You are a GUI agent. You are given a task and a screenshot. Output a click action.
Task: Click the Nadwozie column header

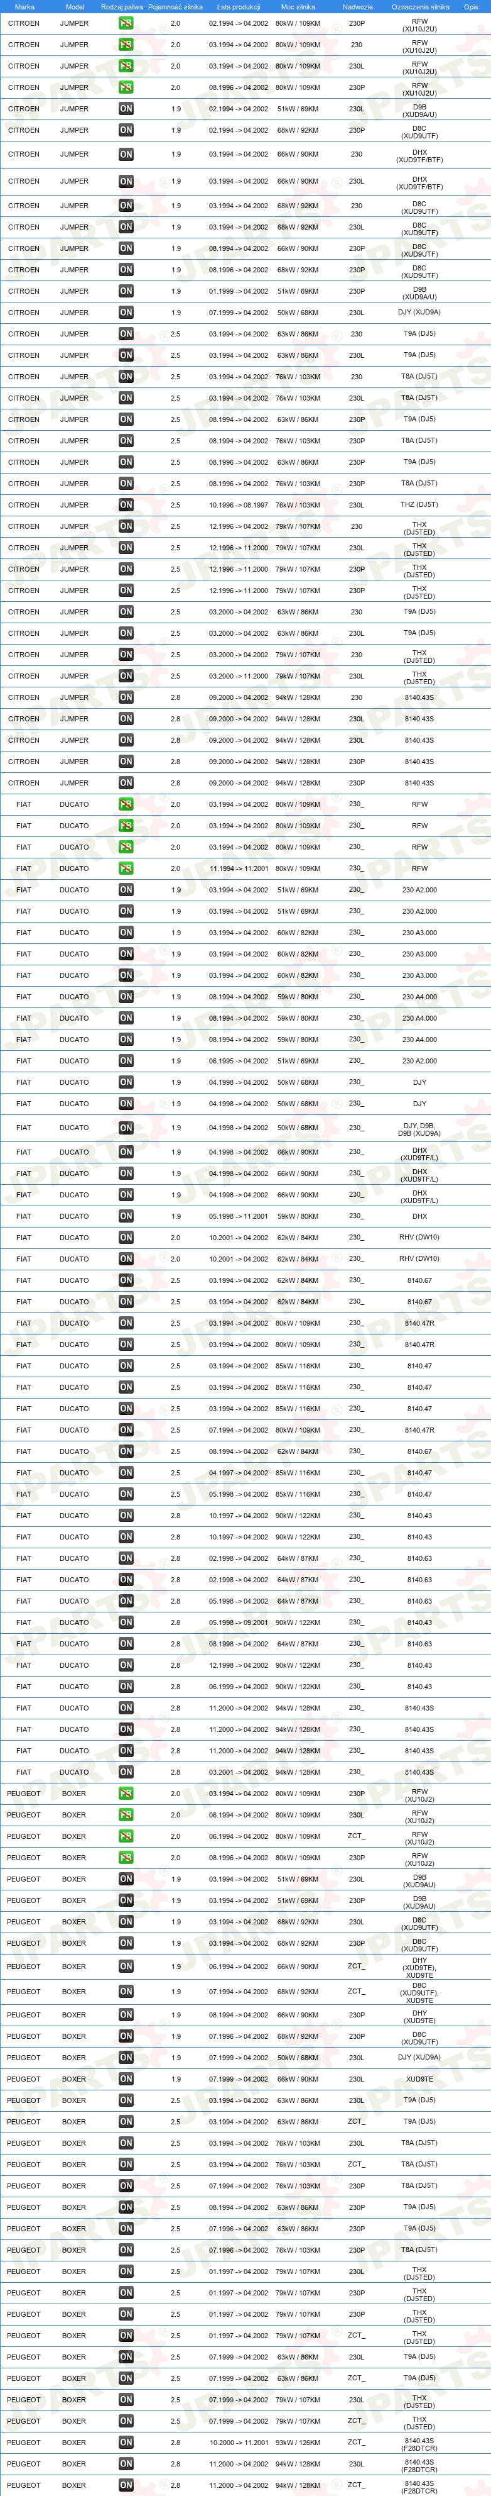357,7
